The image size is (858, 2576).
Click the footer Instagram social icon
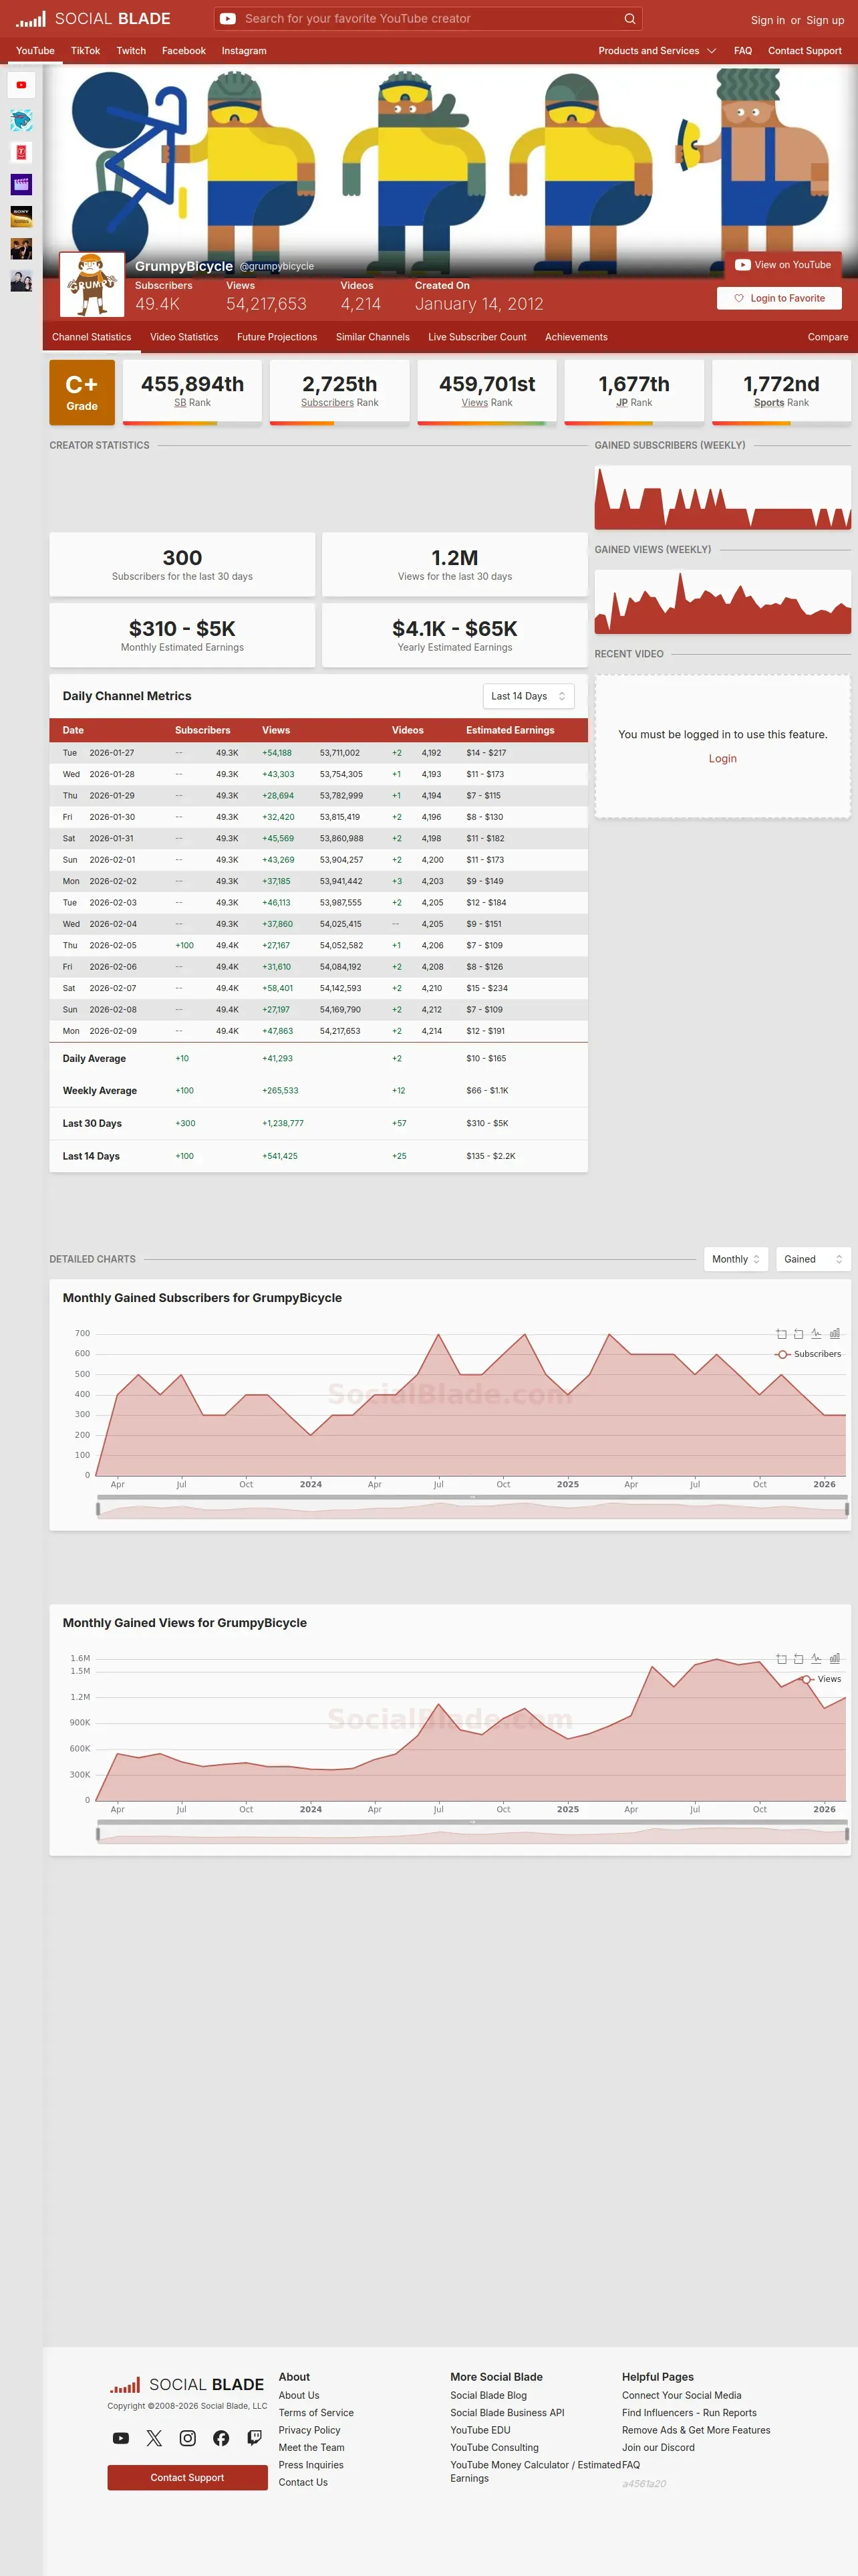click(188, 2438)
